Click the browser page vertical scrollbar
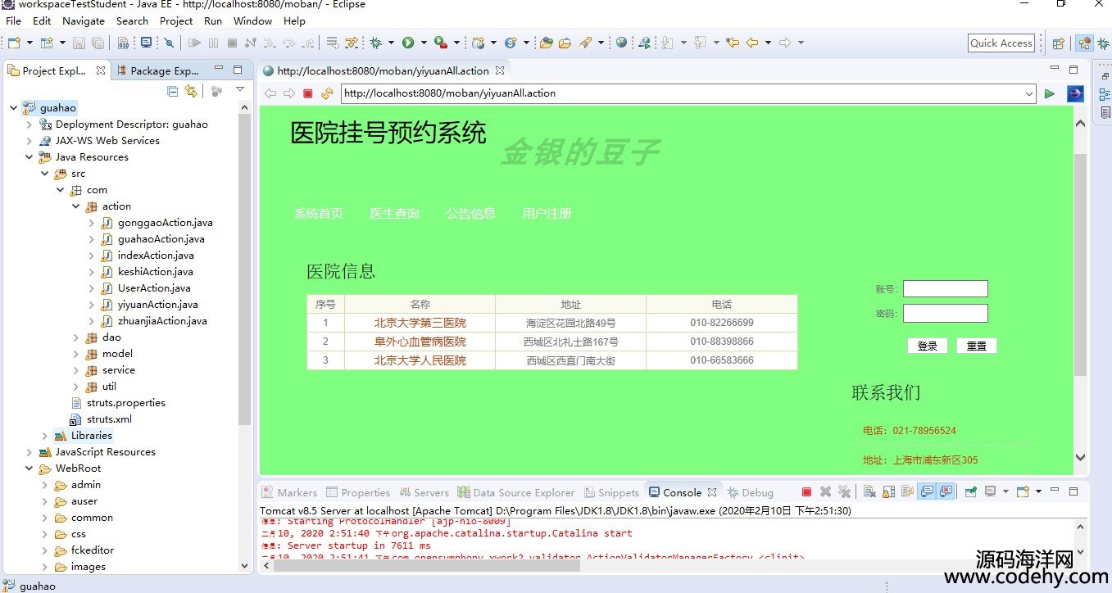 (1079, 262)
